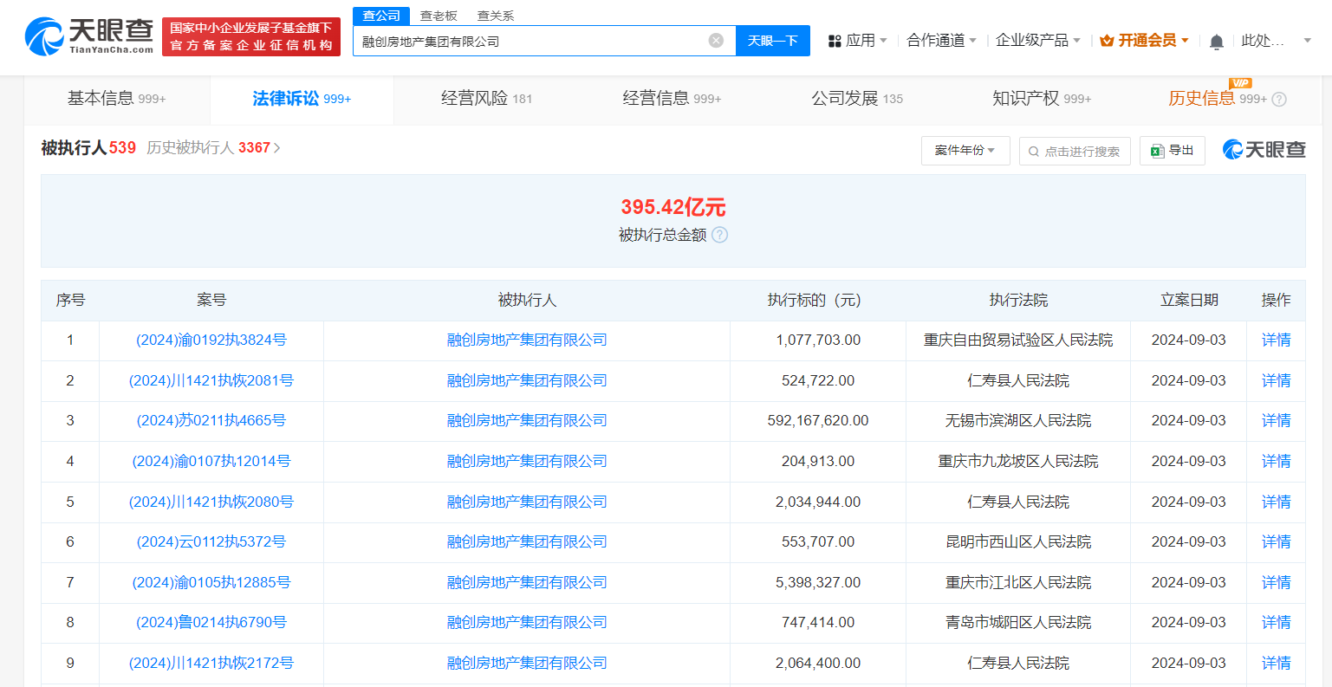Viewport: 1332px width, 687px height.
Task: Click the VIP badge on 历史信息
Action: point(1240,84)
